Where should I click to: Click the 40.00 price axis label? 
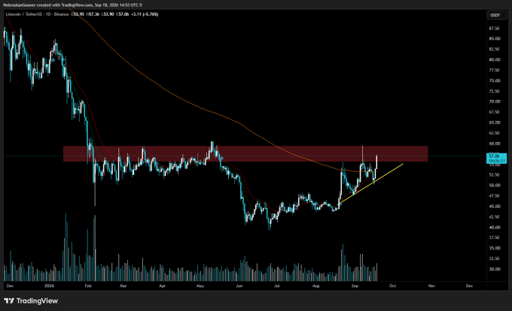pos(495,227)
